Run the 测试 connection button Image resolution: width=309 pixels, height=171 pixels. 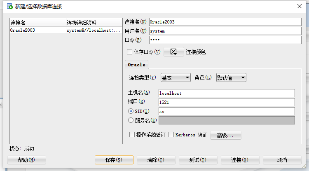pyautogui.click(x=198, y=160)
